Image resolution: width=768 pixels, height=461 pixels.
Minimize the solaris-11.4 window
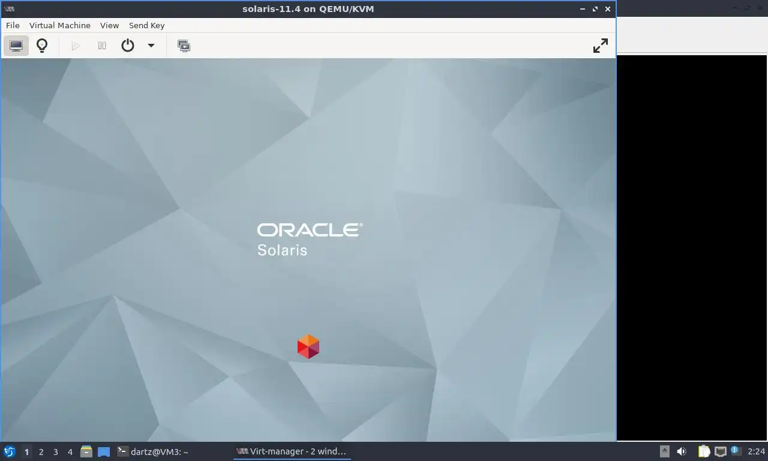583,9
